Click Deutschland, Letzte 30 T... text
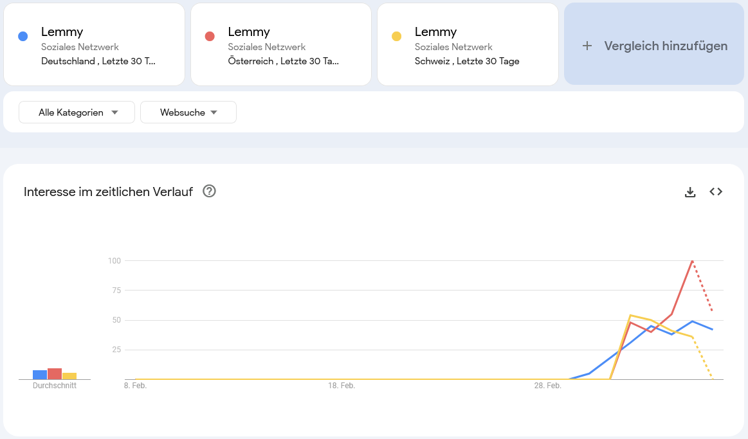Viewport: 748px width, 439px height. coord(98,61)
